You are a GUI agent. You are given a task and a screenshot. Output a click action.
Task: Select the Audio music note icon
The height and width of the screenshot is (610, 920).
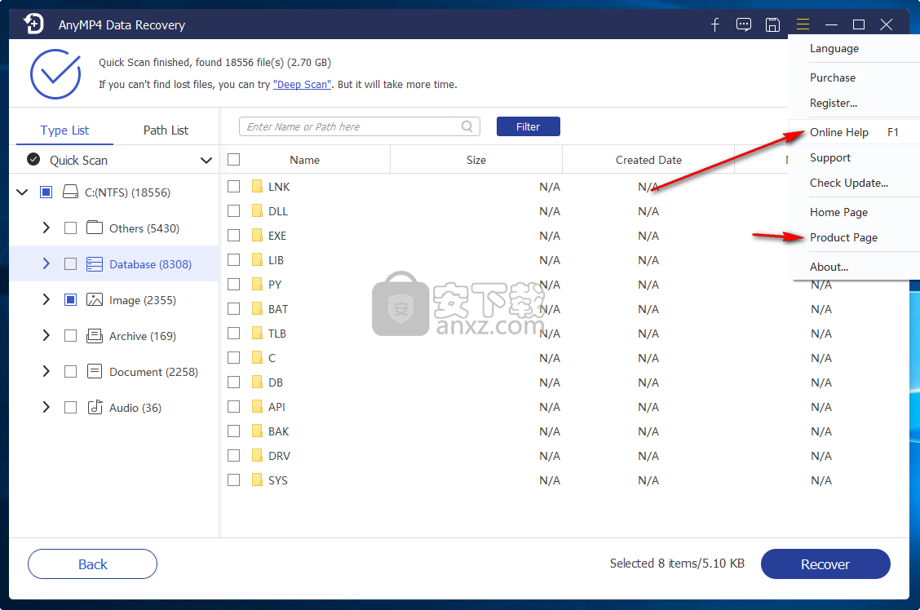95,407
